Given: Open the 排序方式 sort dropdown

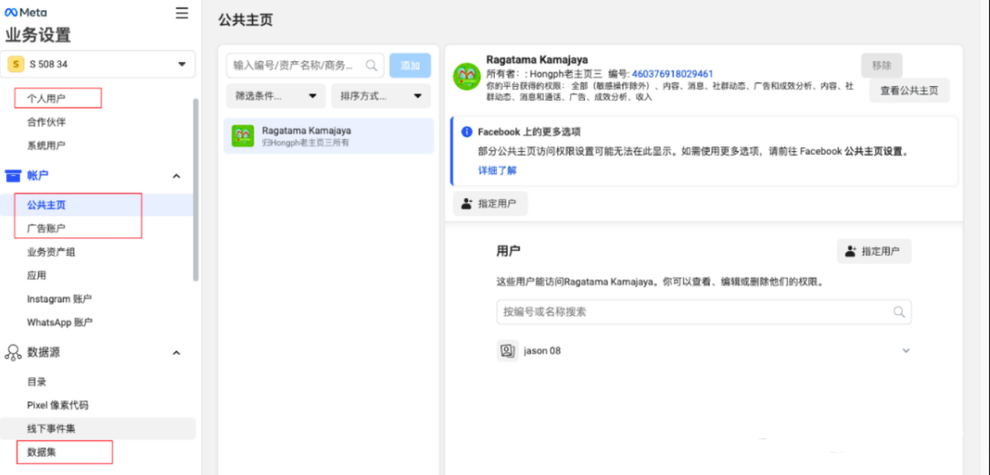Looking at the screenshot, I should (x=381, y=96).
